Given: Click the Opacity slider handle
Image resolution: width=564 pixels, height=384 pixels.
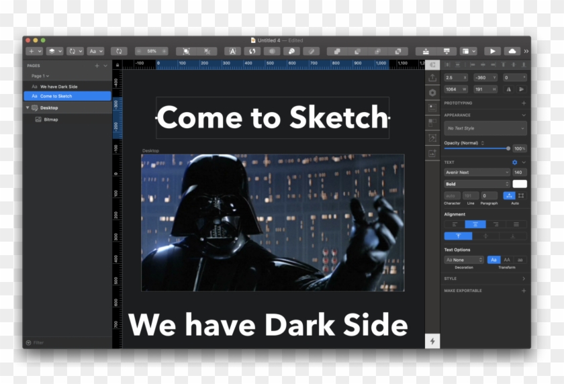Looking at the screenshot, I should coord(508,148).
